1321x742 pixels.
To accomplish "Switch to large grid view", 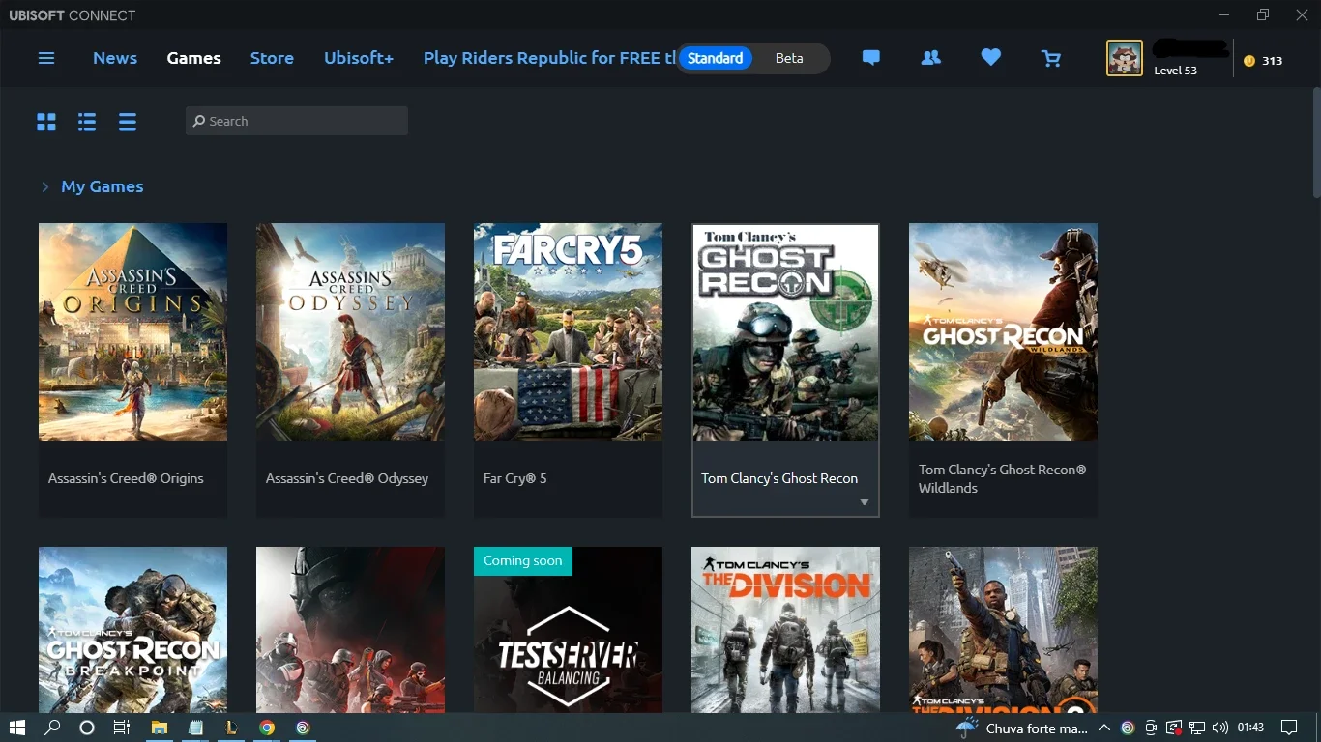I will coord(46,122).
